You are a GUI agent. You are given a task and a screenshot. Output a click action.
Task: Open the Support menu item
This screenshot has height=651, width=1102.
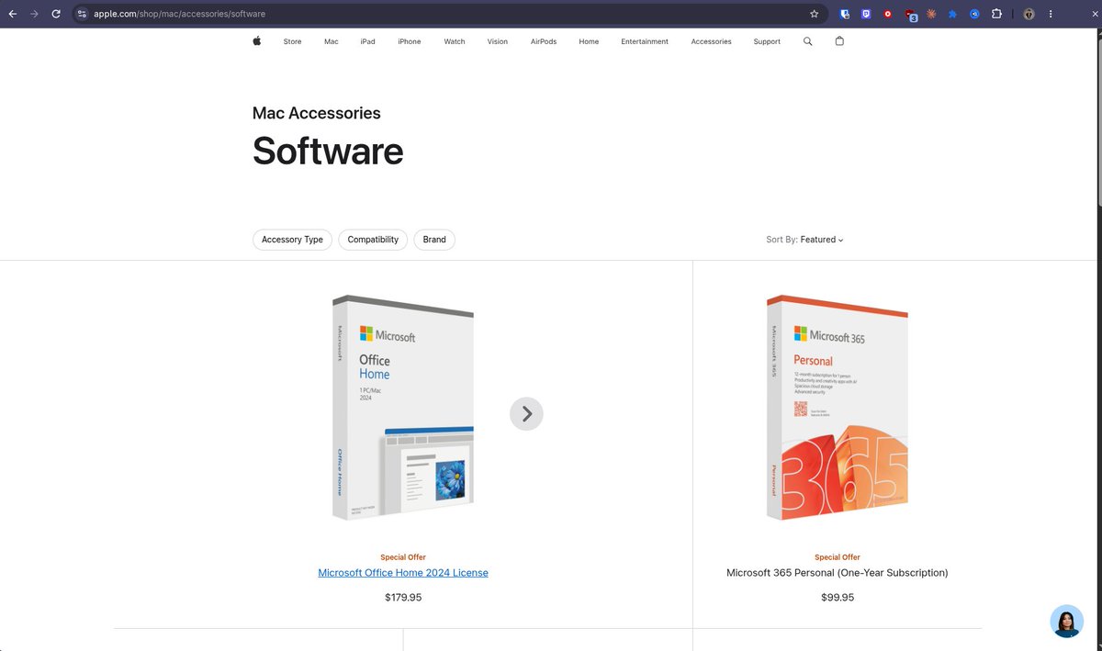767,41
